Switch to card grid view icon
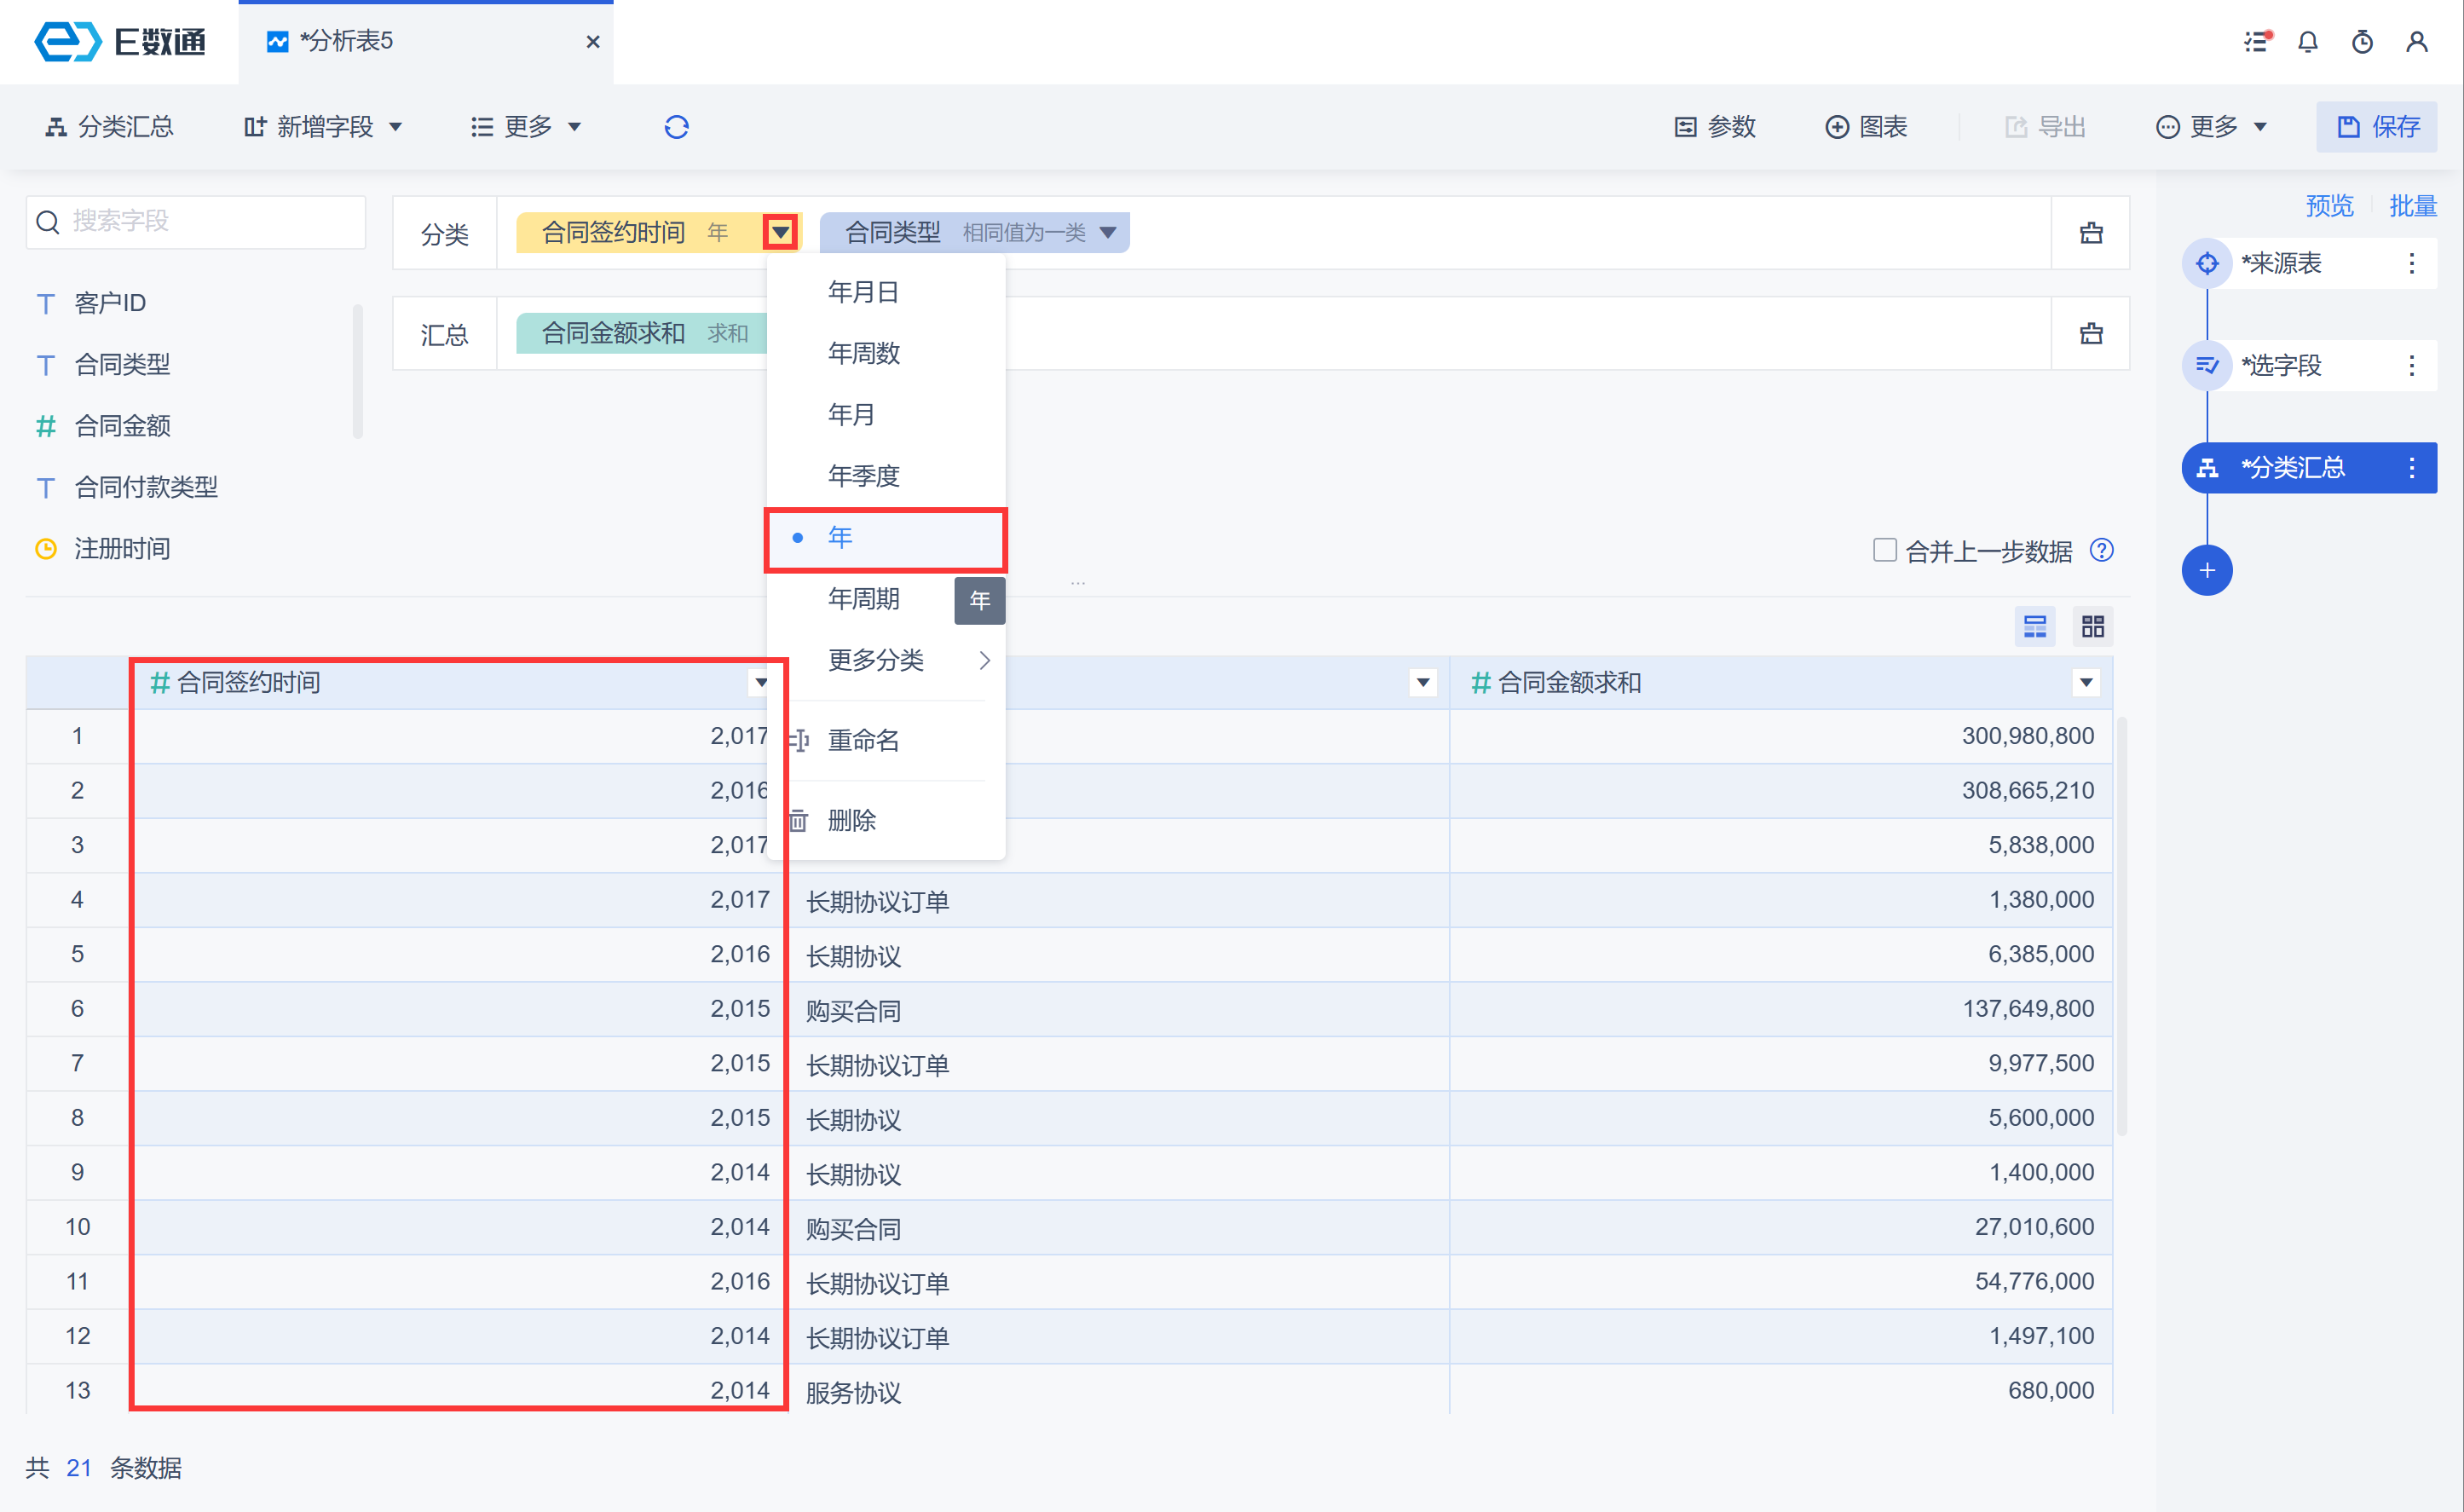Screen dimensions: 2464x1512 click(x=2092, y=627)
